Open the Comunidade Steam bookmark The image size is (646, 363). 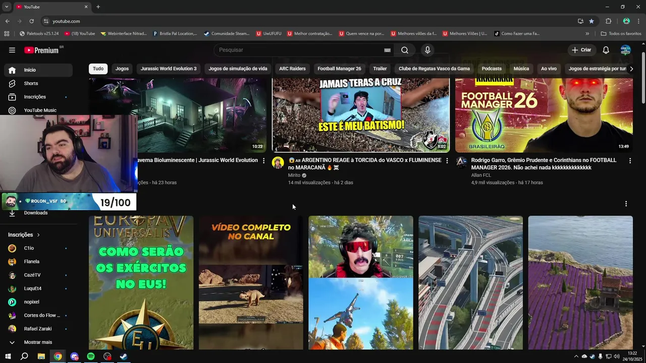227,34
